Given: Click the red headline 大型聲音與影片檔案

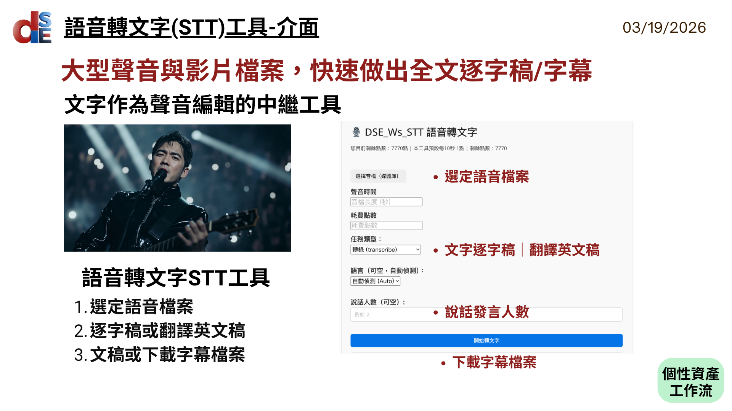Looking at the screenshot, I should [173, 71].
